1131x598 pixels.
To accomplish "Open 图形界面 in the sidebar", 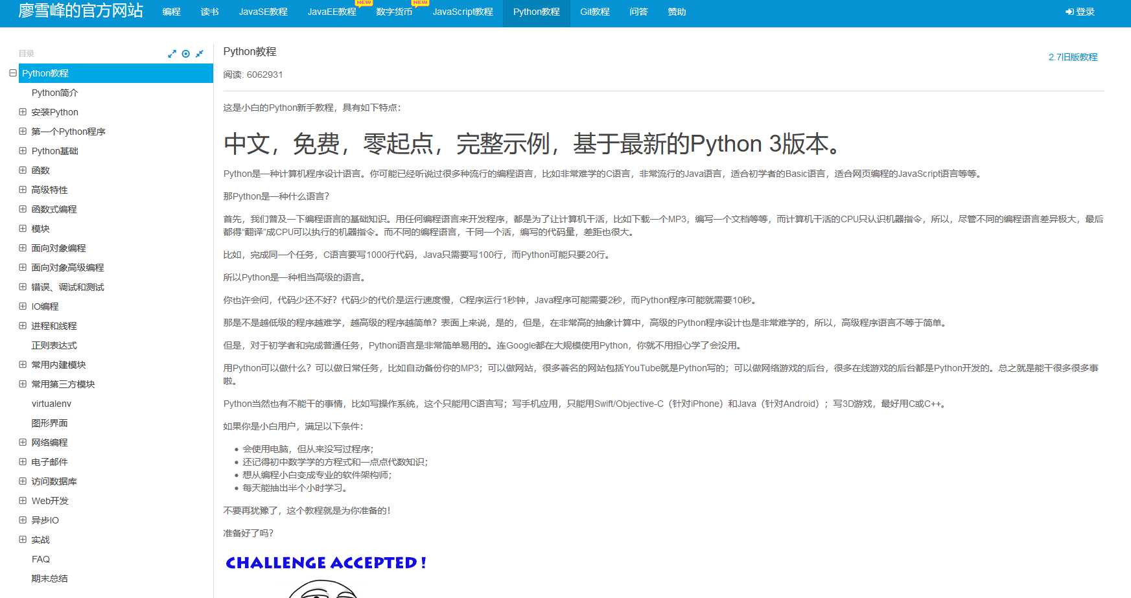I will 50,423.
